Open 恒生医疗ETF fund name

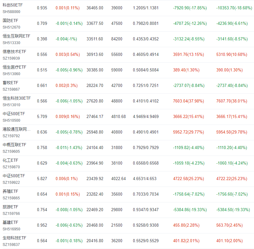click(x=15, y=67)
